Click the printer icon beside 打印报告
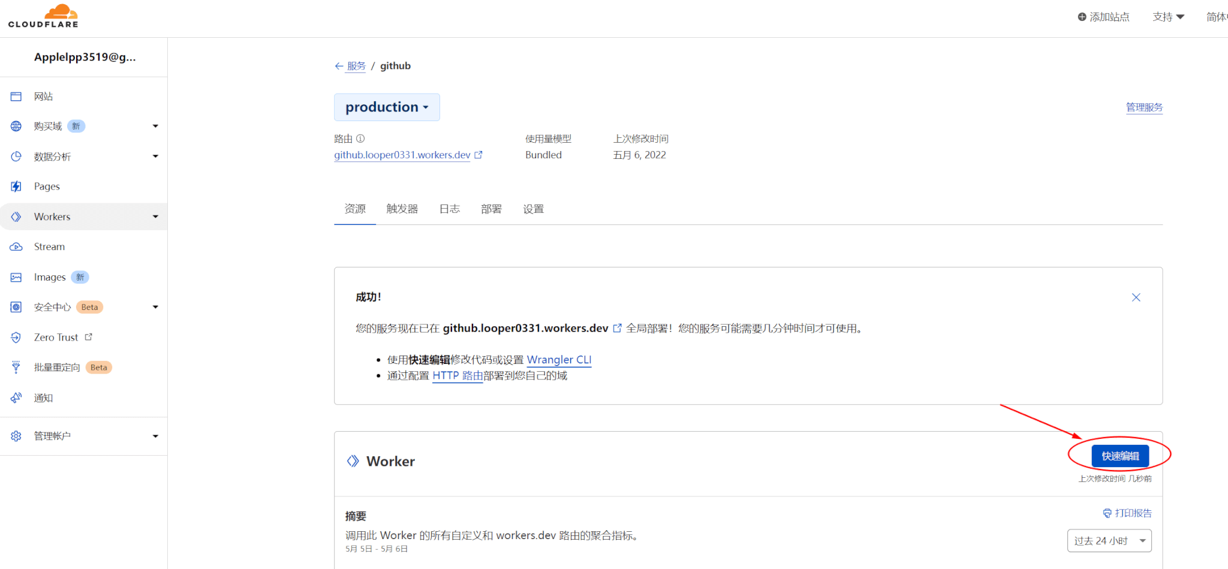 (1107, 513)
